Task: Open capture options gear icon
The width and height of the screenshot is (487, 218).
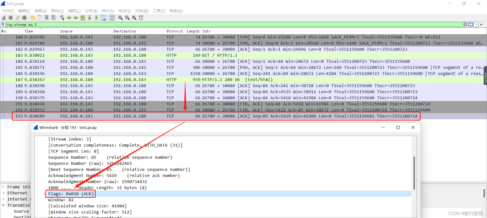Action: coord(24,18)
